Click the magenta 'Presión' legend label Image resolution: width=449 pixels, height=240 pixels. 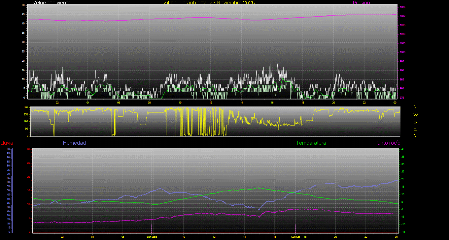[x=361, y=3]
